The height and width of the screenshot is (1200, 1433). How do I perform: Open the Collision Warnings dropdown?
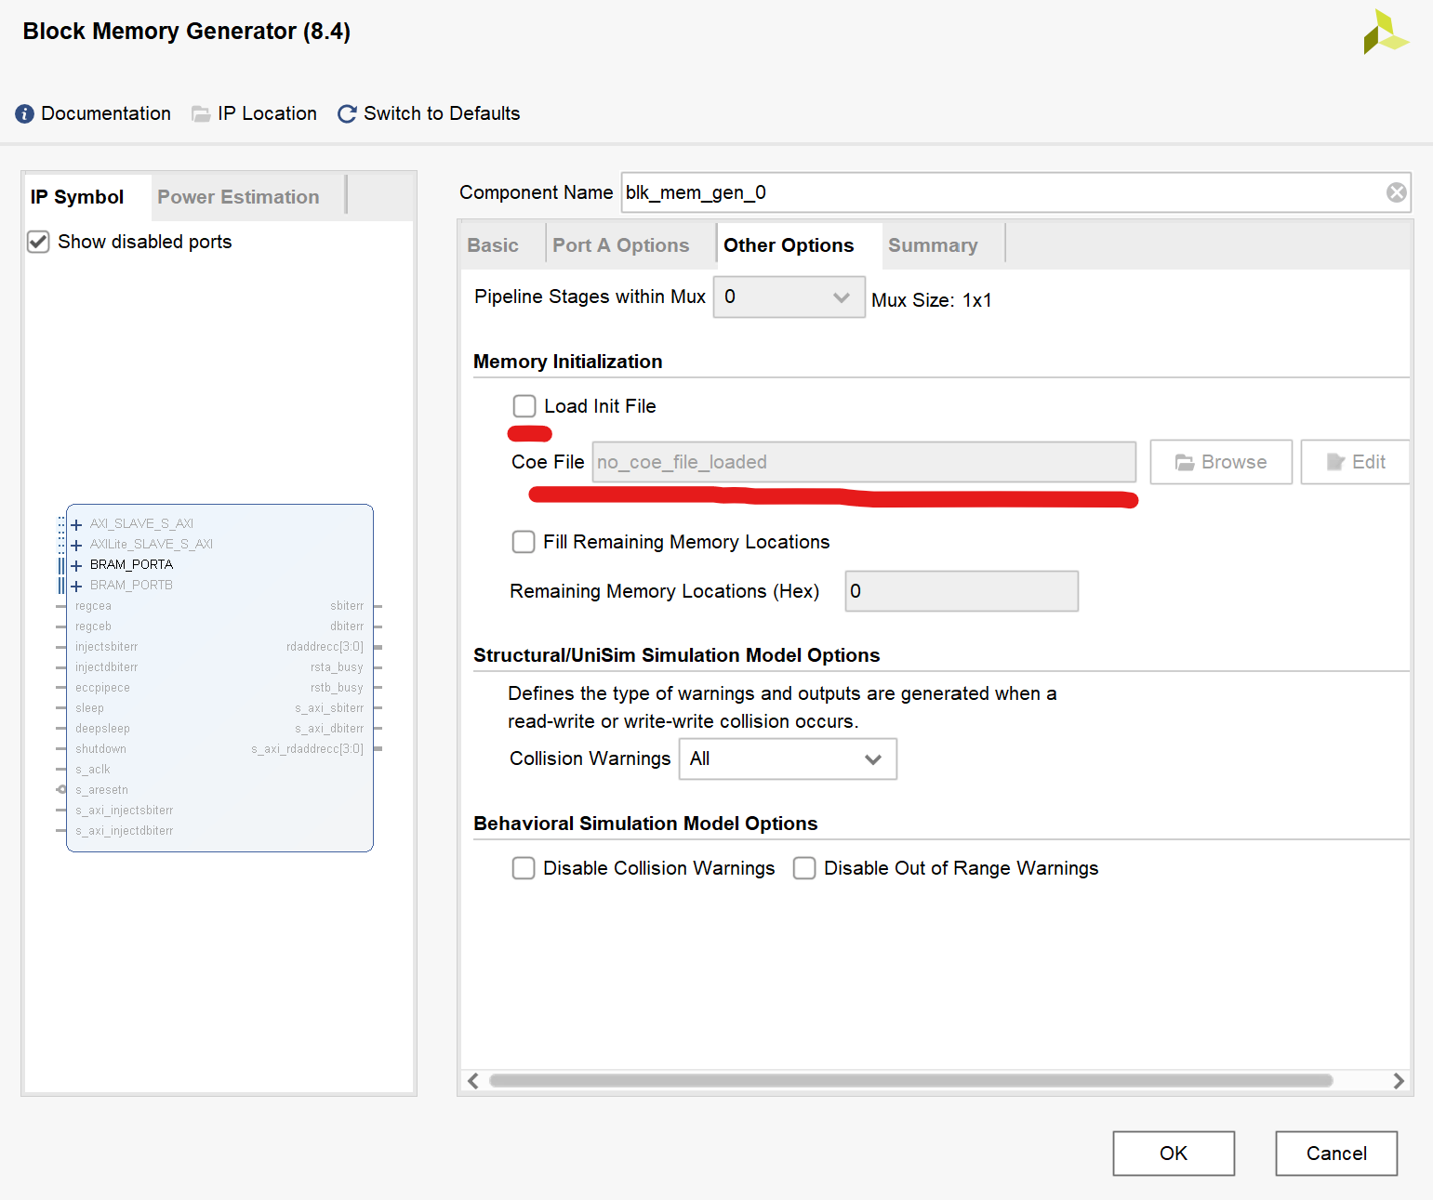[788, 759]
